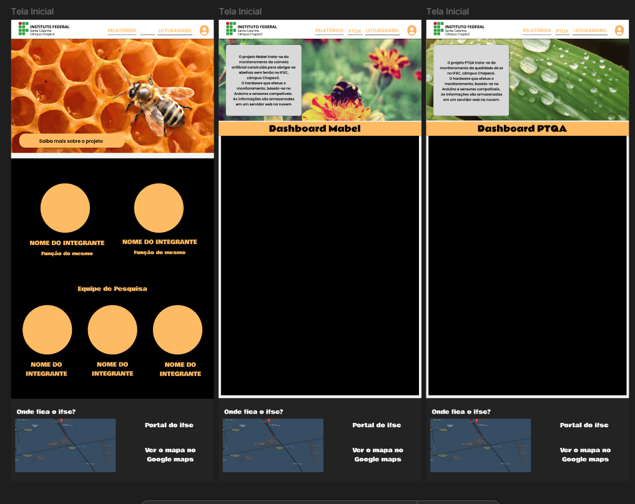Click the Instituto Federal logo in the Dashboard PTQA frame
The height and width of the screenshot is (504, 635).
click(x=459, y=29)
